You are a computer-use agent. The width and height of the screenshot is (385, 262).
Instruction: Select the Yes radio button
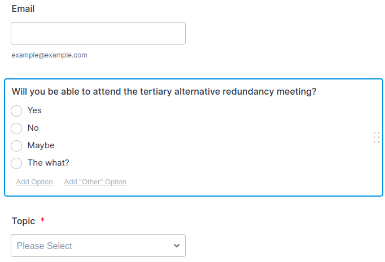[x=16, y=111]
